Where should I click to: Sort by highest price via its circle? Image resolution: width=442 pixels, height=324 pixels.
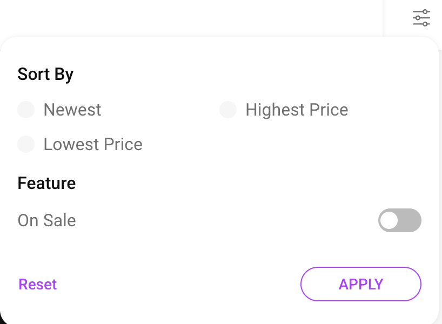228,110
